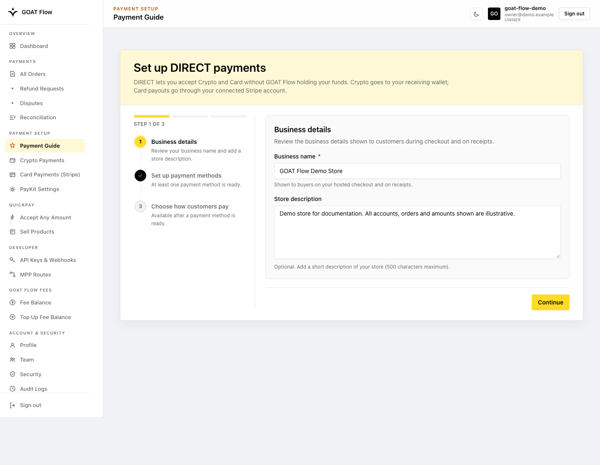Toggle dark mode with the moon button

pos(476,14)
